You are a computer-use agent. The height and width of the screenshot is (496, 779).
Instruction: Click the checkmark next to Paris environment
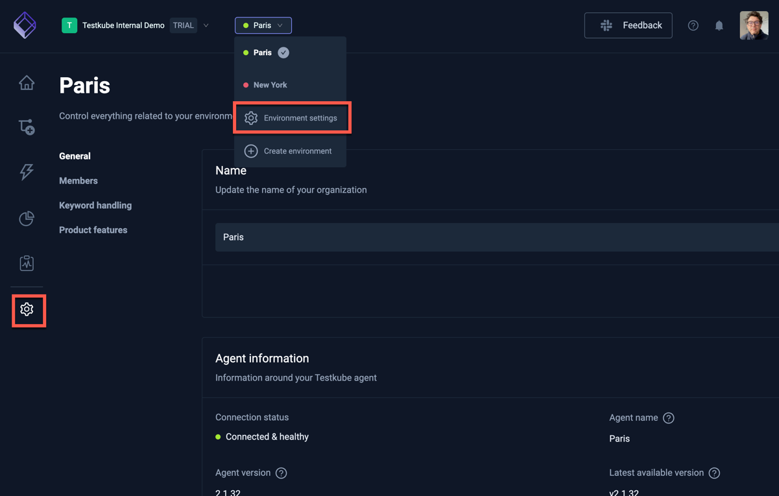[x=283, y=53]
